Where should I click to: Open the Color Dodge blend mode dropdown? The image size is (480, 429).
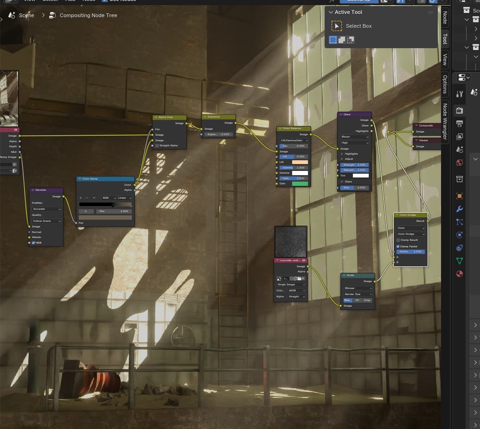click(x=410, y=234)
